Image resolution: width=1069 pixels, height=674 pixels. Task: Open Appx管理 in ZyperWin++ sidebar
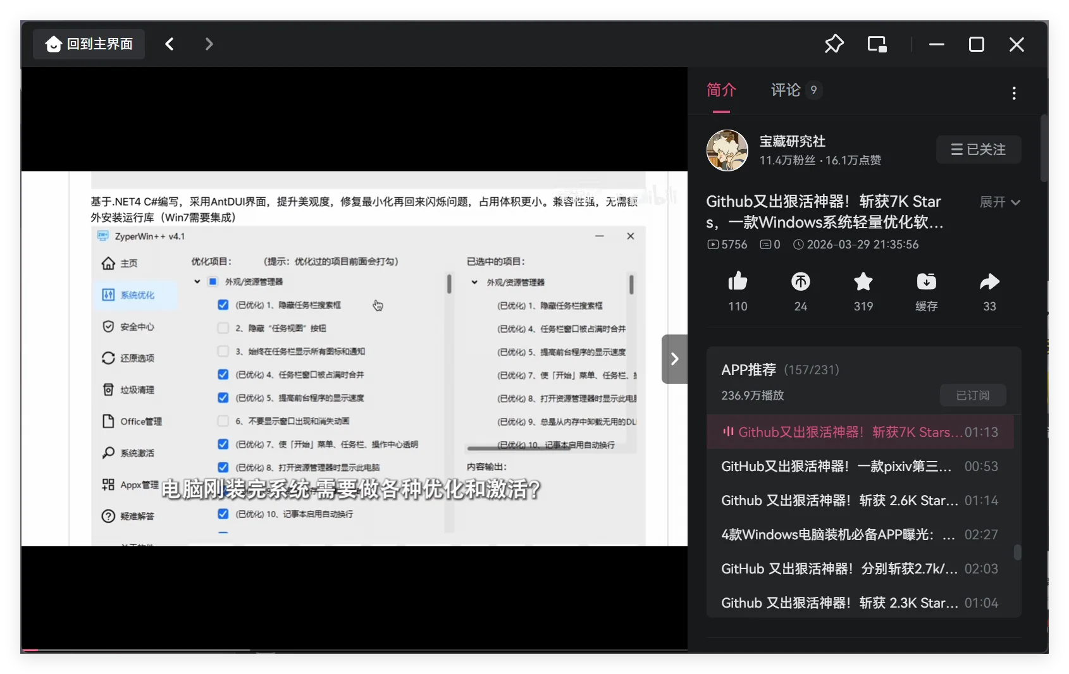coord(130,485)
